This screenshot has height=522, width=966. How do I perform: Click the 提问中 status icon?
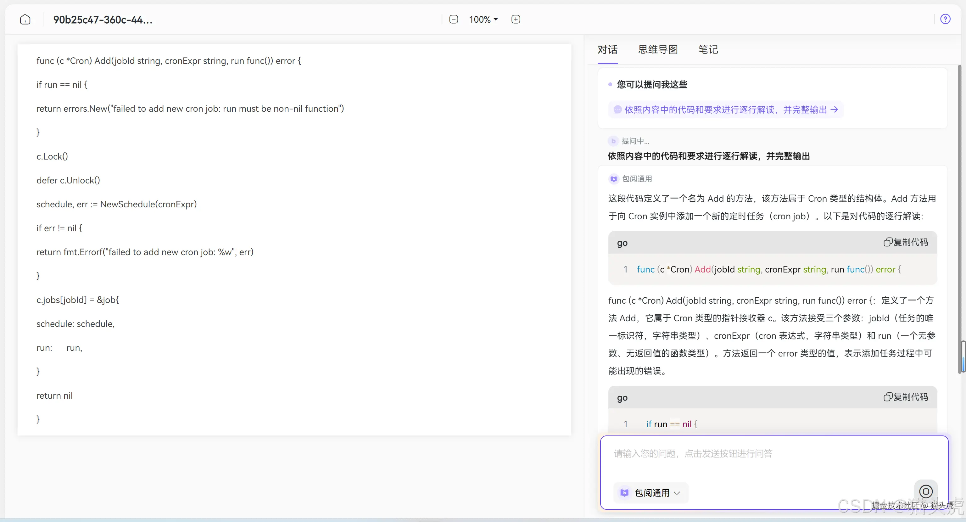point(613,141)
